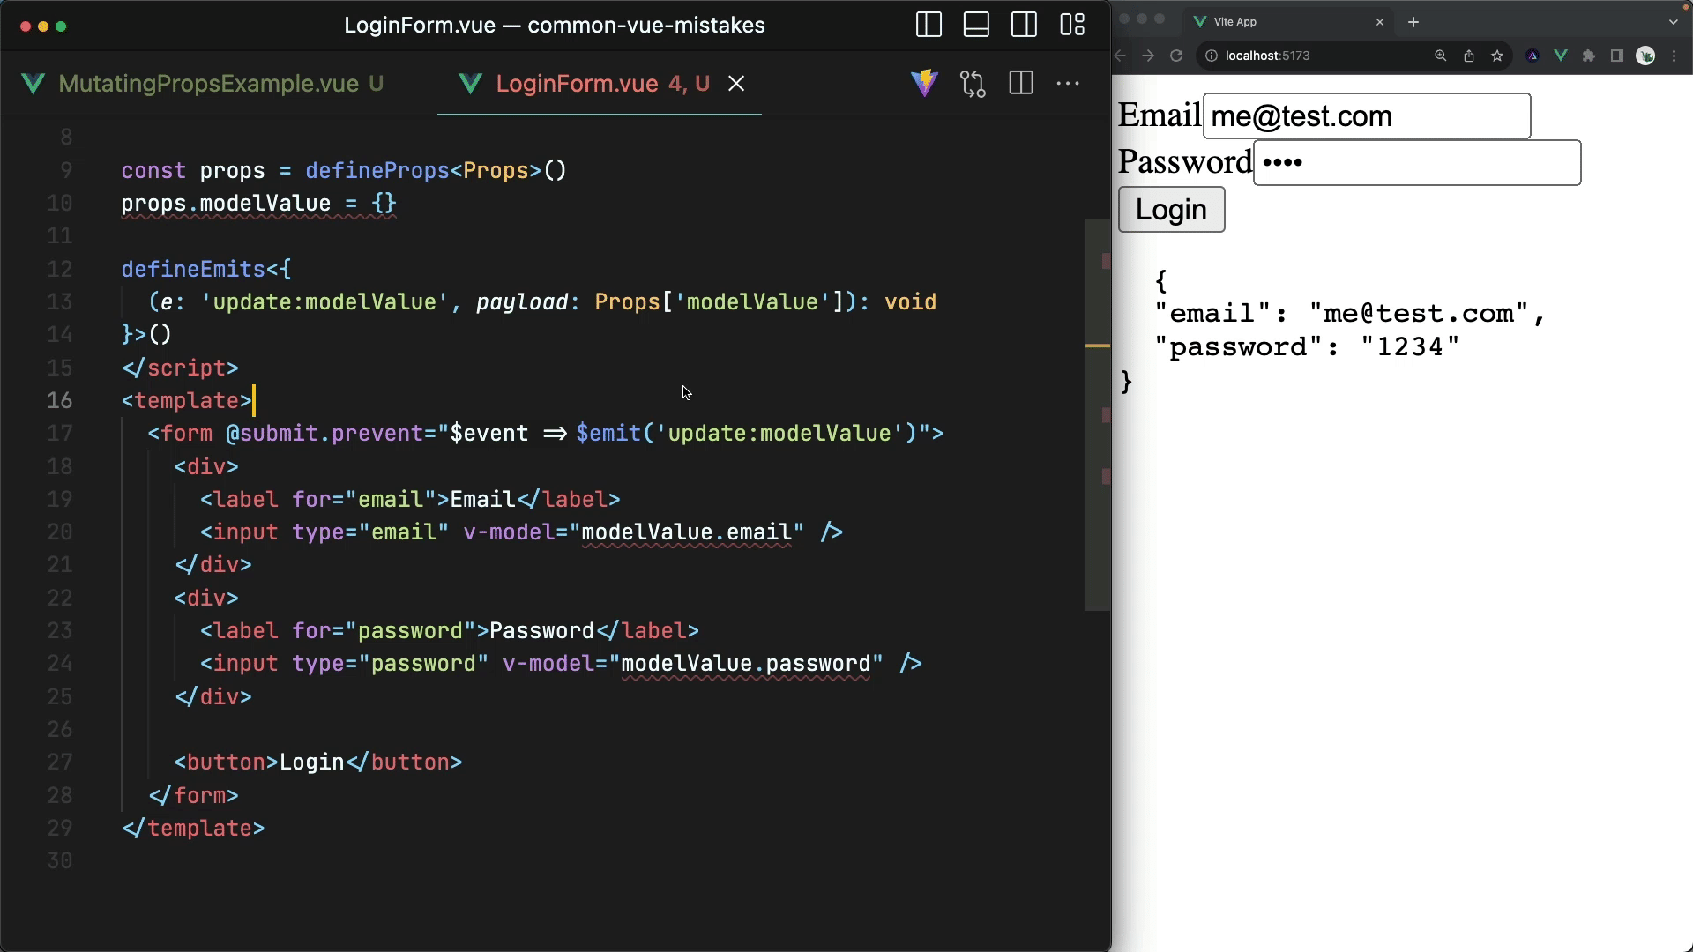Open Chrome extensions puzzle icon
Image resolution: width=1693 pixels, height=952 pixels.
(1589, 56)
